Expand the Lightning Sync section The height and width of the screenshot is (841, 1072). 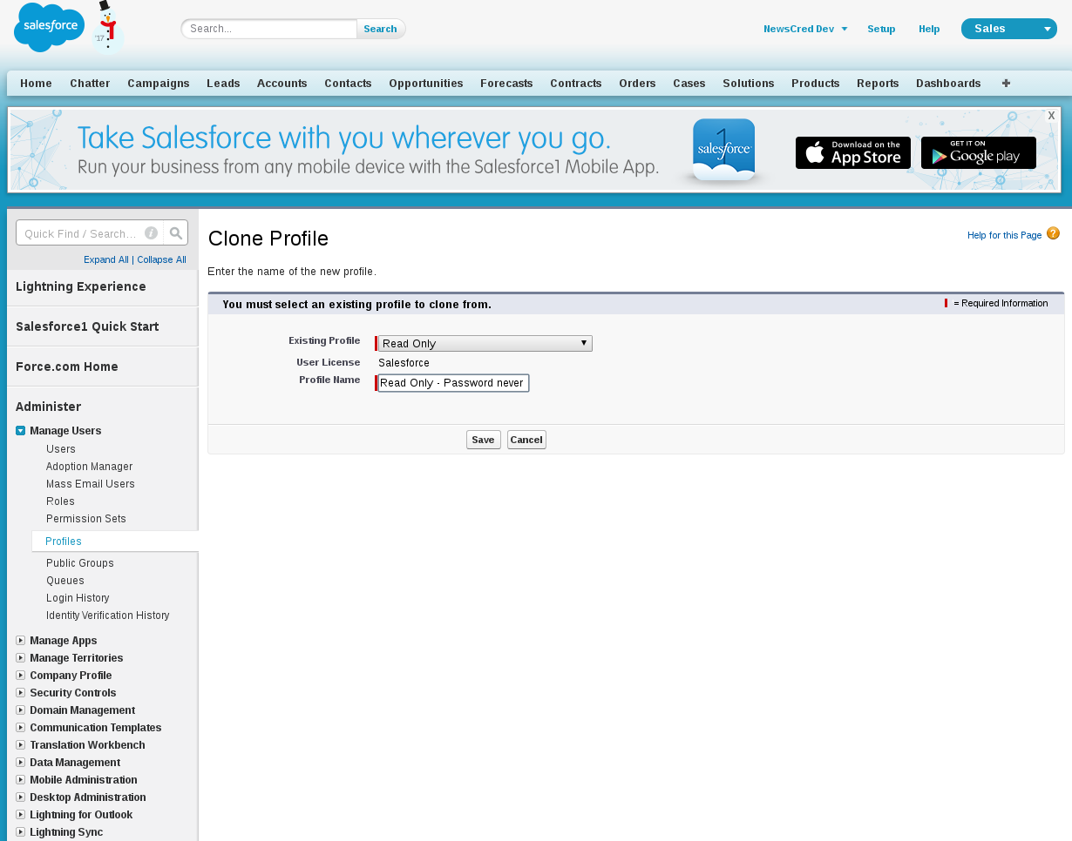(20, 832)
